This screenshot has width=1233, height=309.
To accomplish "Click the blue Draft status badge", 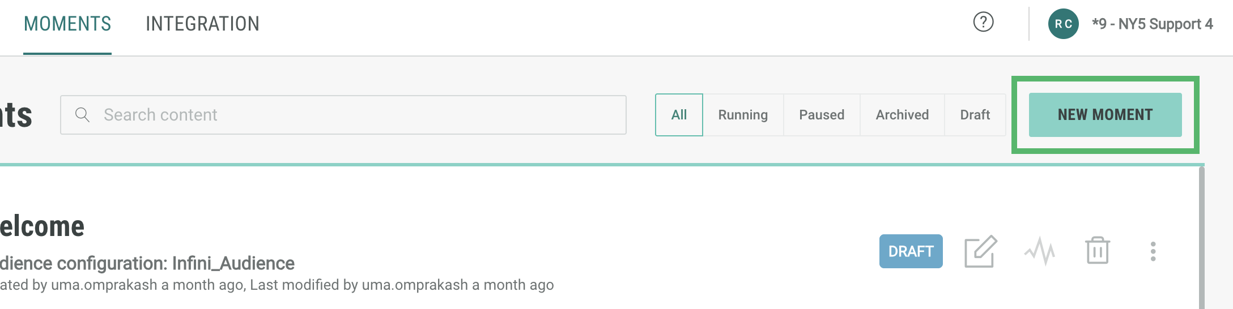I will [x=911, y=251].
